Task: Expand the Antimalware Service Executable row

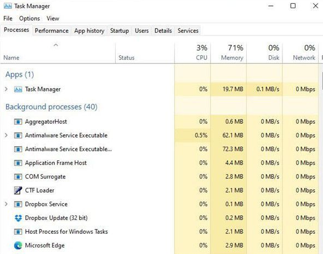Action: coord(6,135)
